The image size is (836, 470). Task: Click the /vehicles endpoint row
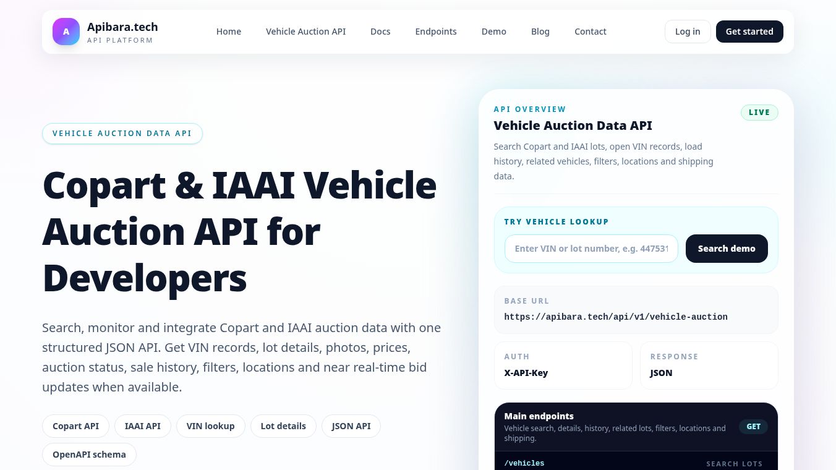pyautogui.click(x=636, y=463)
